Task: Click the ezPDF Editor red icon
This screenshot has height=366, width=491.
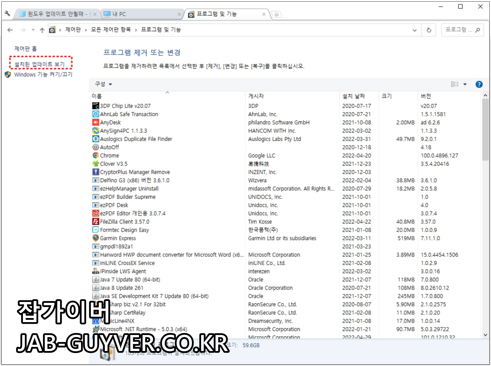Action: (x=95, y=213)
